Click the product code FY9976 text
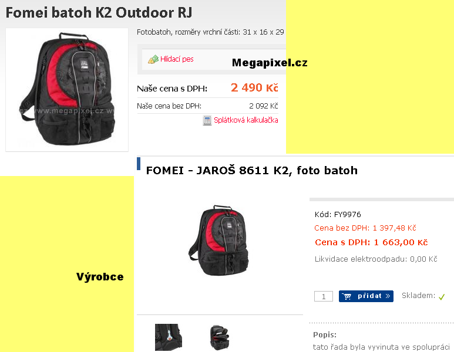Viewport: 454px width, 352px height. tap(348, 214)
